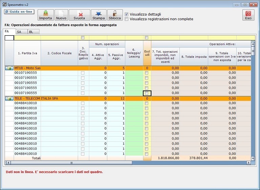The width and height of the screenshot is (260, 190).
Task: Check Doc. Riepilogativo for first 00488410010 row
Action: click(83, 103)
